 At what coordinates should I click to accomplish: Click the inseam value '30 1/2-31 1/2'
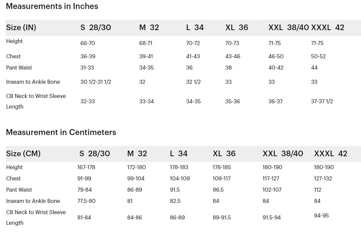point(96,82)
